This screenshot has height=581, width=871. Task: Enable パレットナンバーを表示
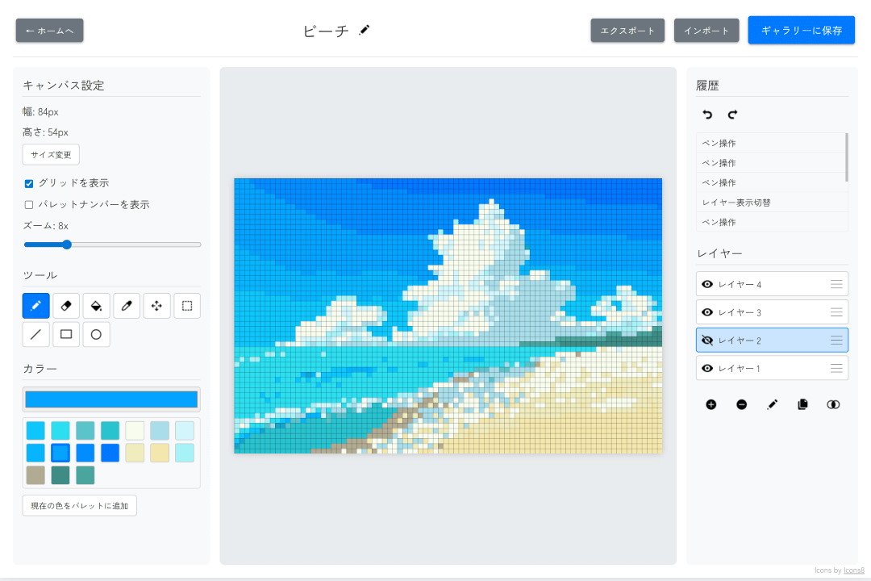click(x=29, y=204)
